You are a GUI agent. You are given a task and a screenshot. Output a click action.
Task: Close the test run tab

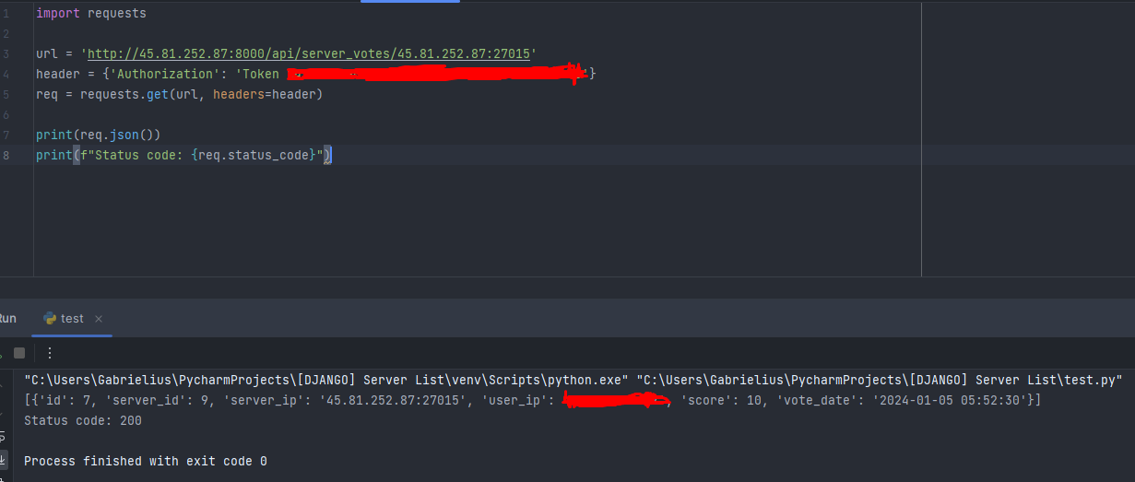(x=99, y=319)
